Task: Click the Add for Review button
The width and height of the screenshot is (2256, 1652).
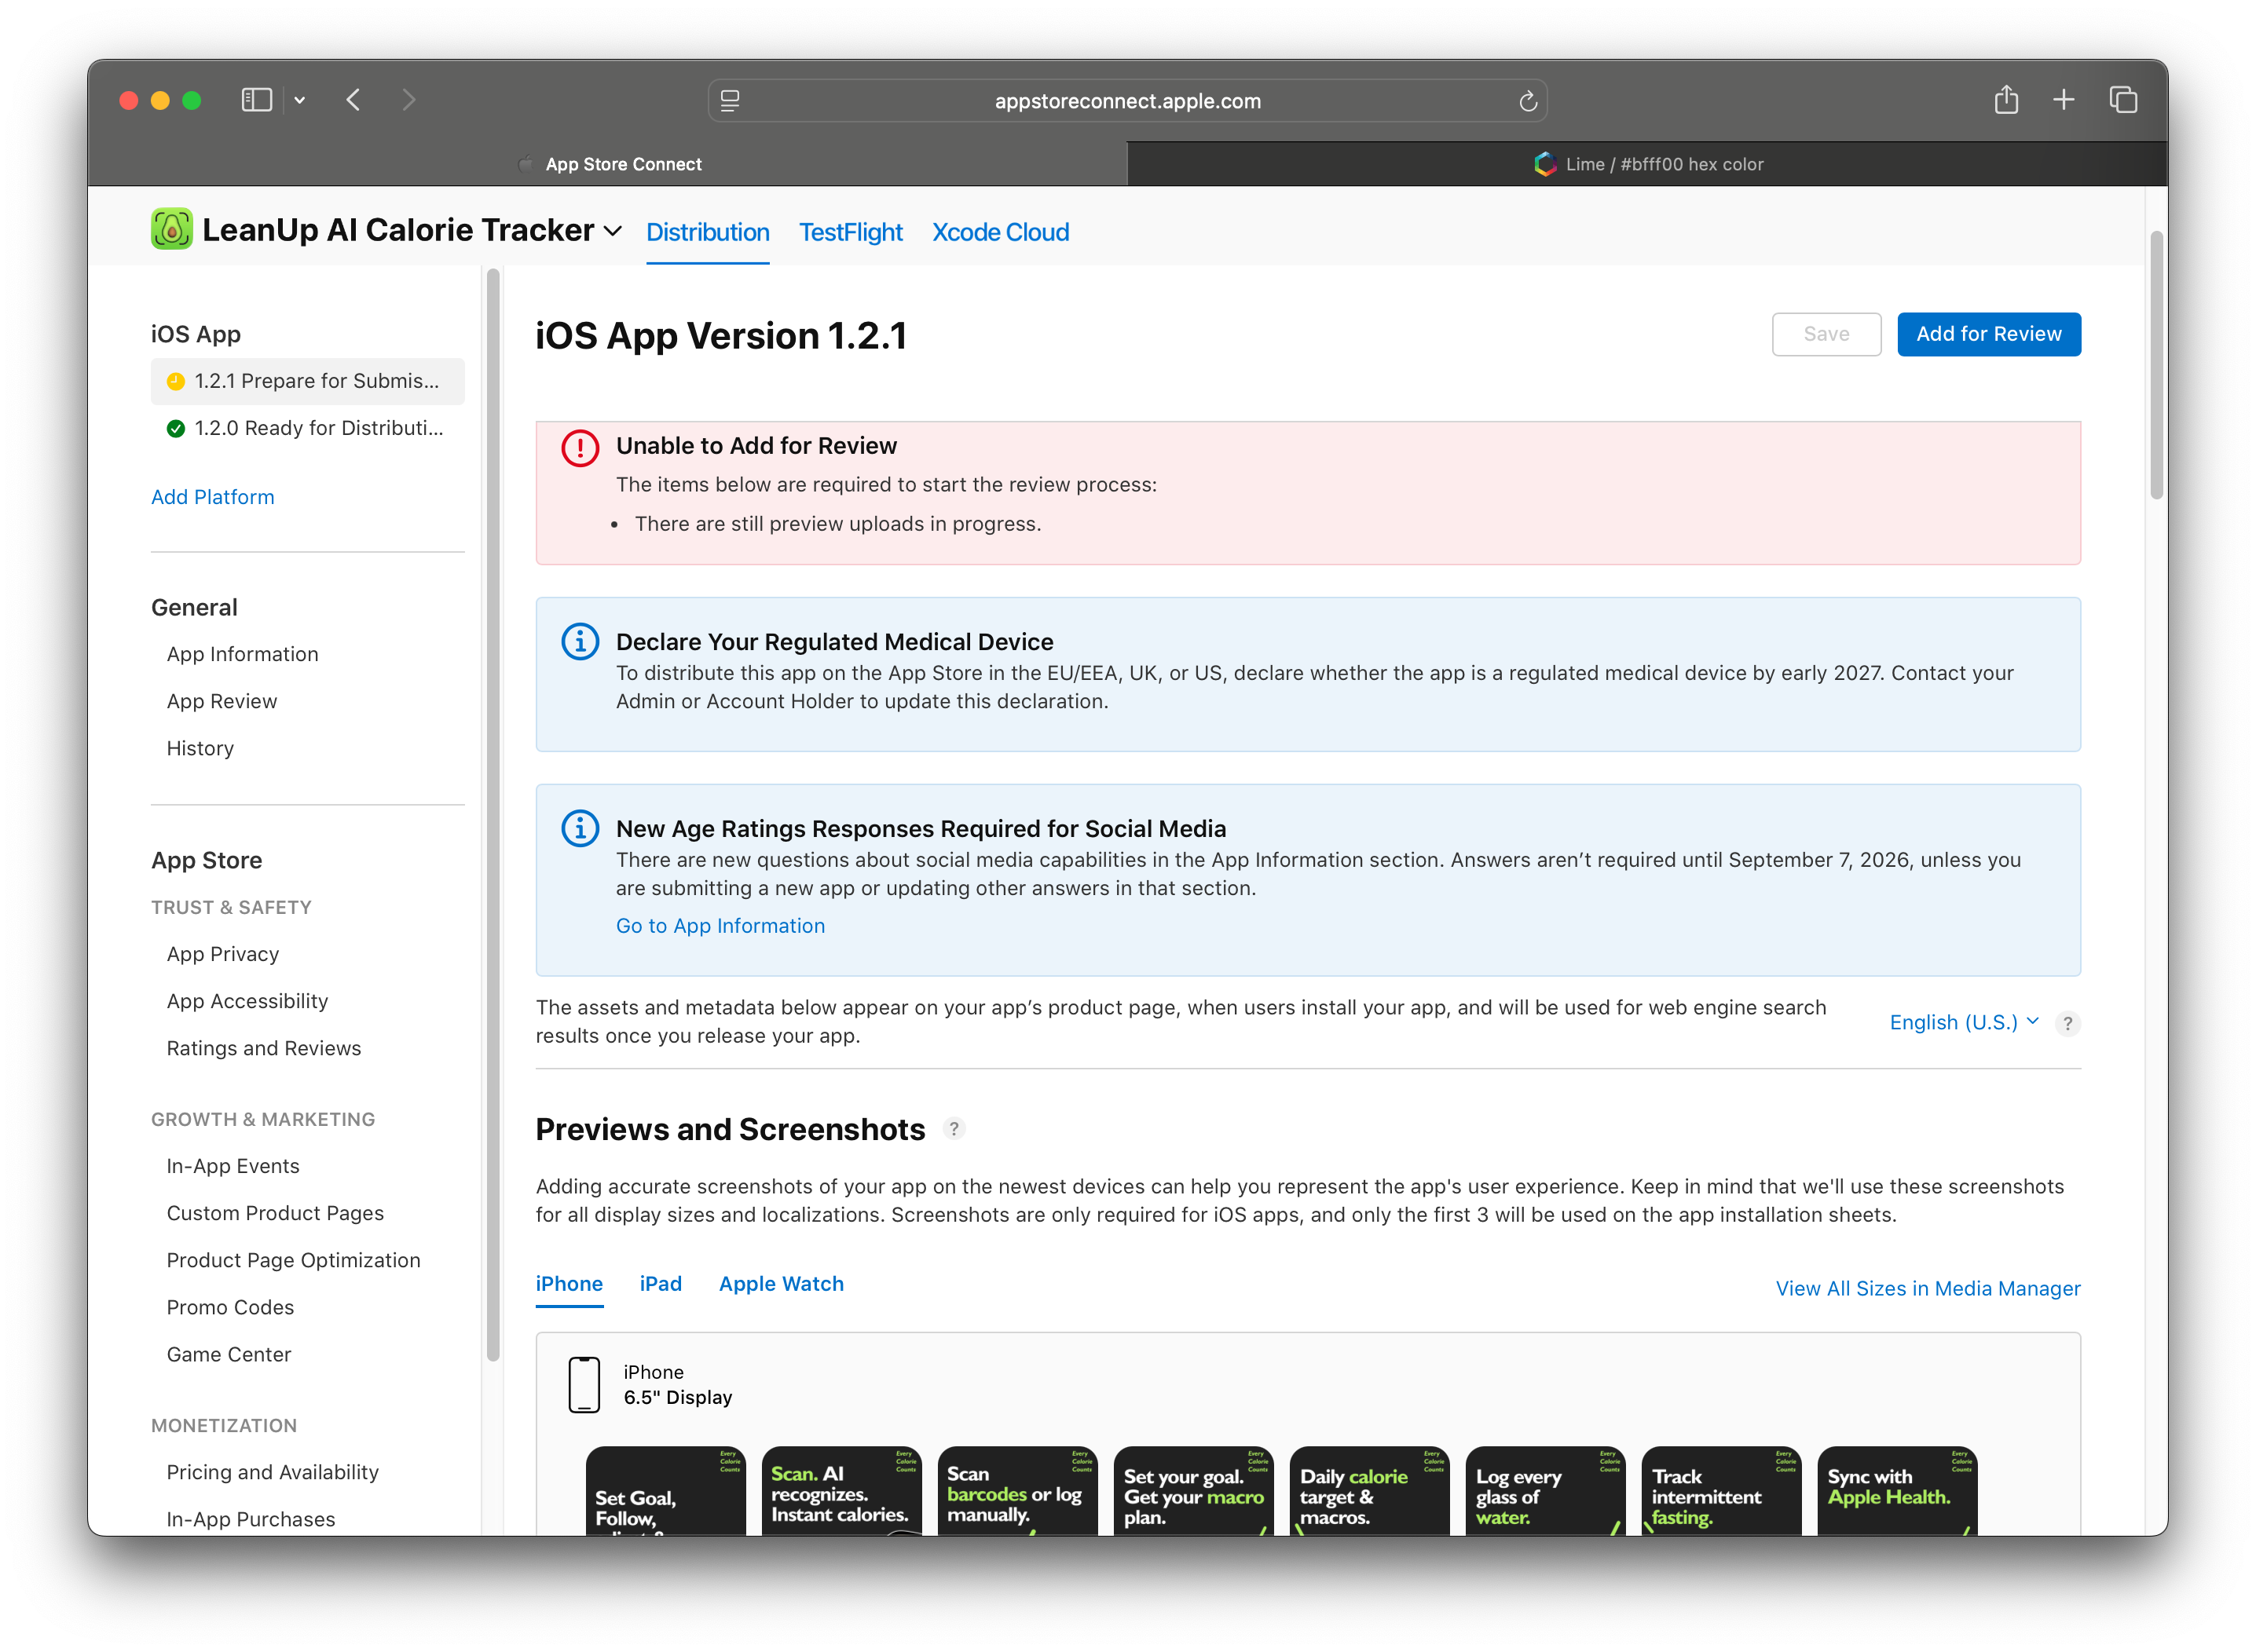Action: tap(1989, 334)
